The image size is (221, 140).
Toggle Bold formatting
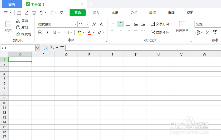tap(40, 33)
